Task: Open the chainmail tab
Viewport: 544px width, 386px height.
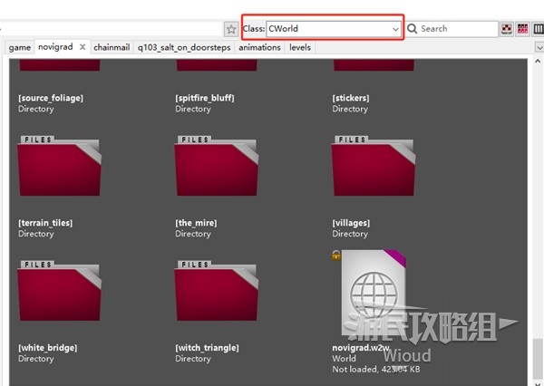Action: [112, 47]
